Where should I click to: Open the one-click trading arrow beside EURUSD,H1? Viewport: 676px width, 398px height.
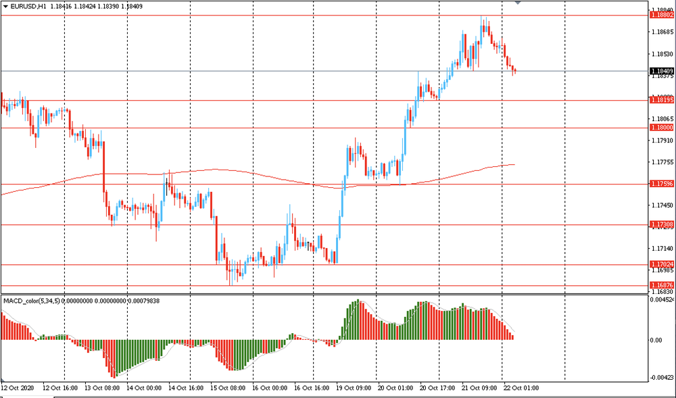[5, 7]
